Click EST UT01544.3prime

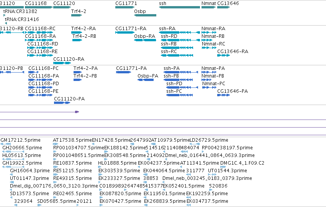click(228, 171)
